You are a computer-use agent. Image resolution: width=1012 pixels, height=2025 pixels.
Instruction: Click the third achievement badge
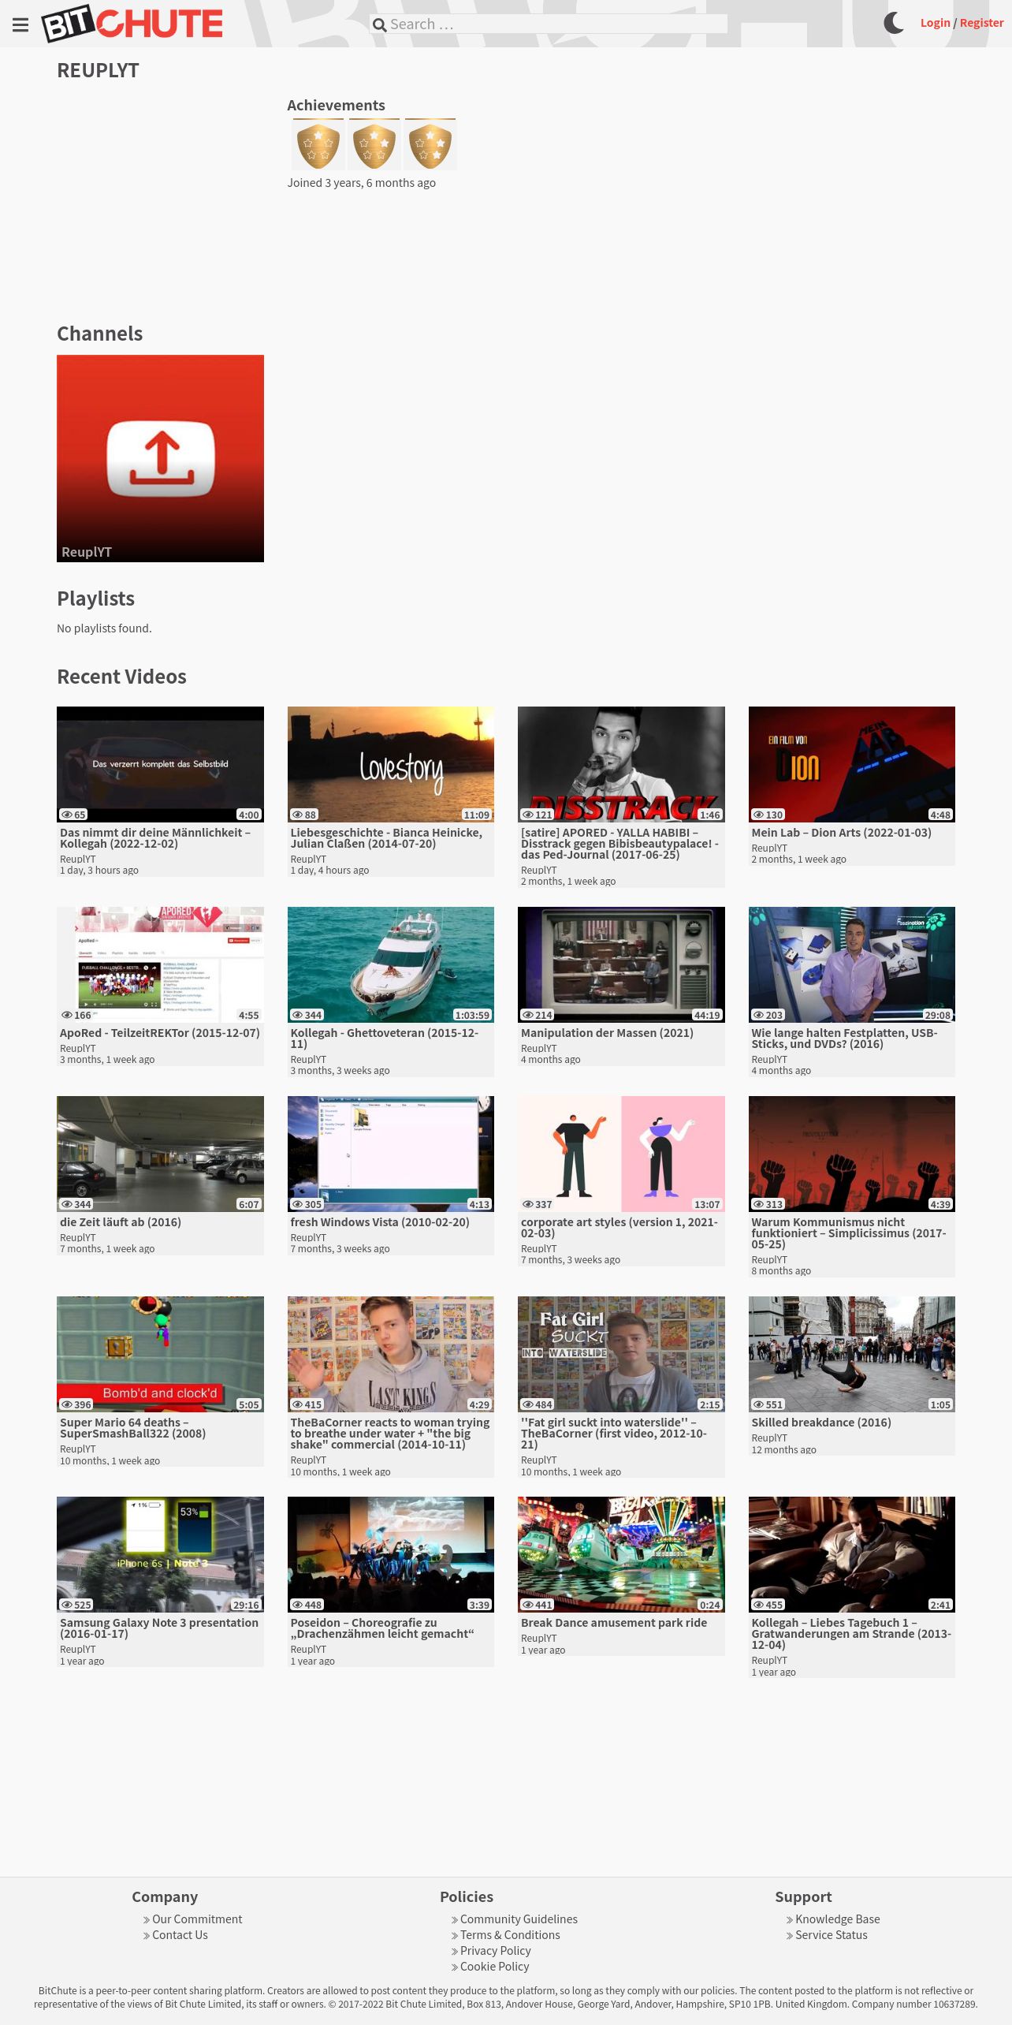pyautogui.click(x=430, y=144)
